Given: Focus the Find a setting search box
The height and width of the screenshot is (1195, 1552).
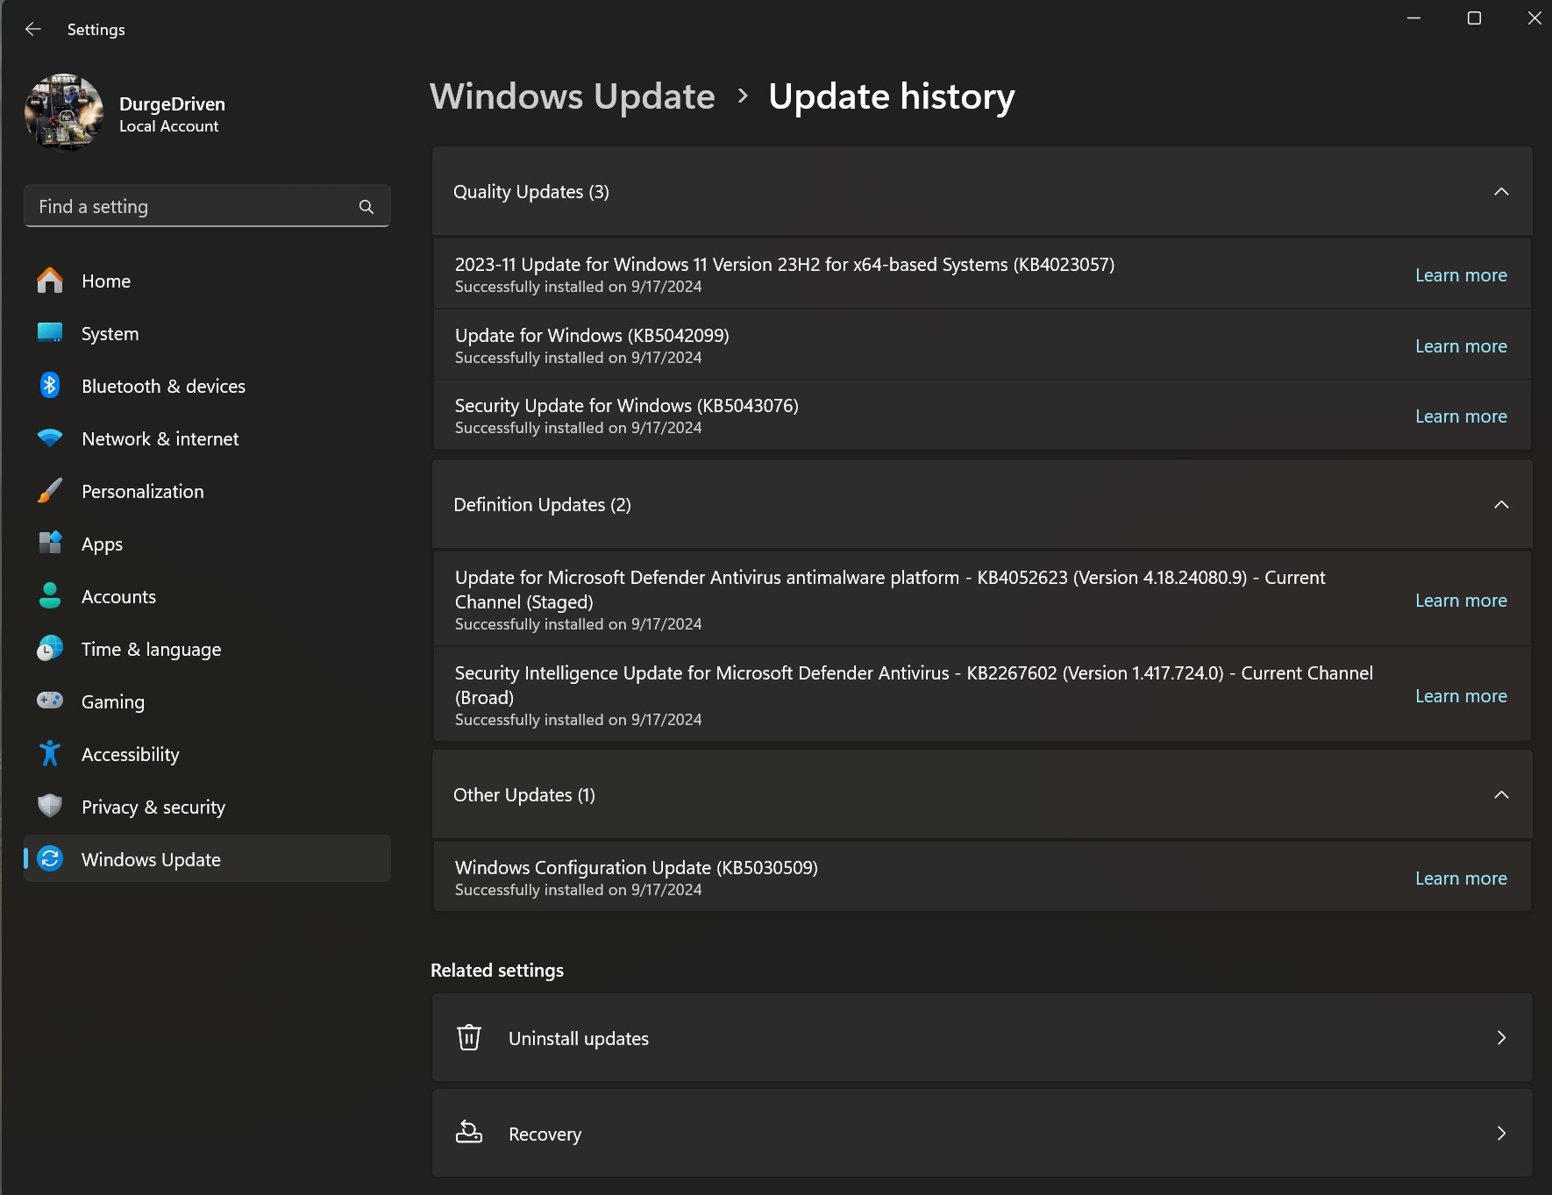Looking at the screenshot, I should [207, 206].
